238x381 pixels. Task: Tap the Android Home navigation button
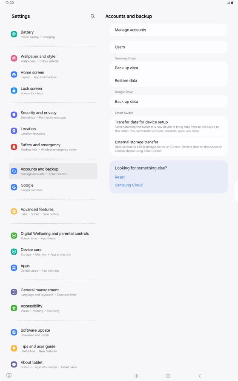(168, 376)
